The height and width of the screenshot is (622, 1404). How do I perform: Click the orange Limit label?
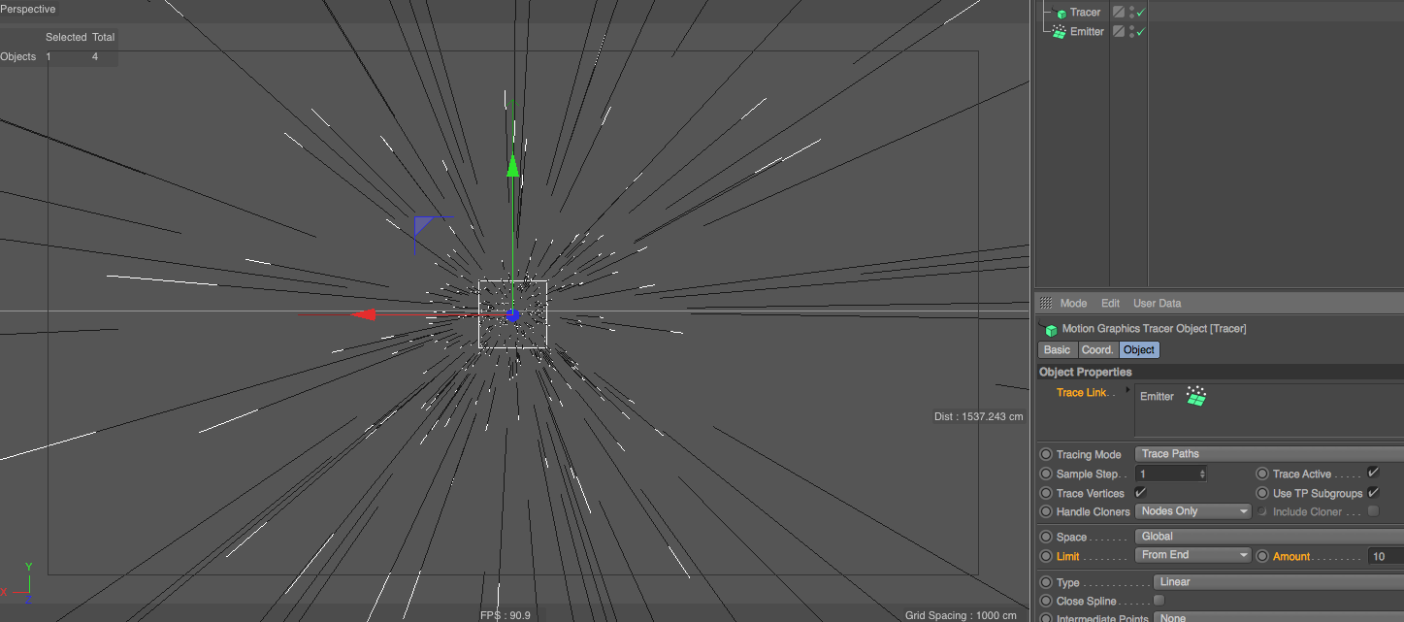[1067, 556]
